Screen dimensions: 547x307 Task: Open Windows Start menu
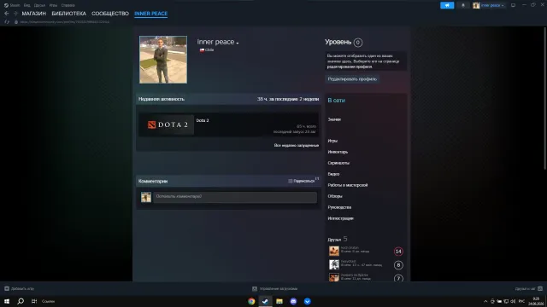(x=7, y=301)
